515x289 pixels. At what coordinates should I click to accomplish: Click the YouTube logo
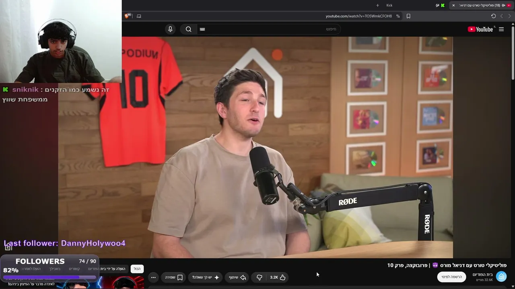(480, 29)
